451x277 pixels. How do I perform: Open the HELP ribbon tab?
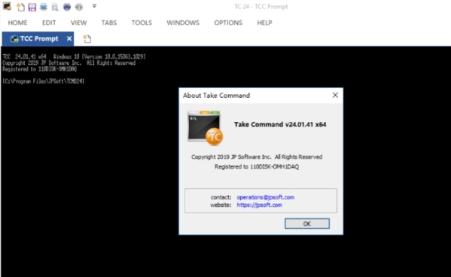pos(264,23)
